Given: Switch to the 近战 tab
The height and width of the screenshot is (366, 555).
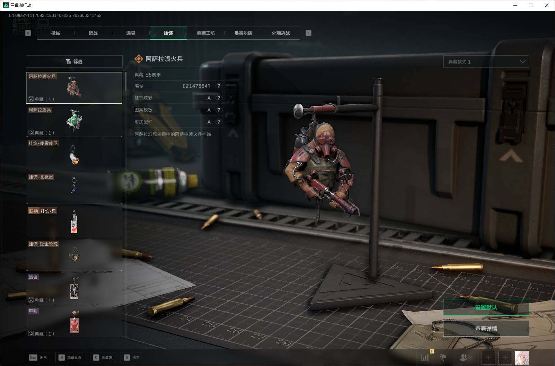Looking at the screenshot, I should pyautogui.click(x=93, y=33).
